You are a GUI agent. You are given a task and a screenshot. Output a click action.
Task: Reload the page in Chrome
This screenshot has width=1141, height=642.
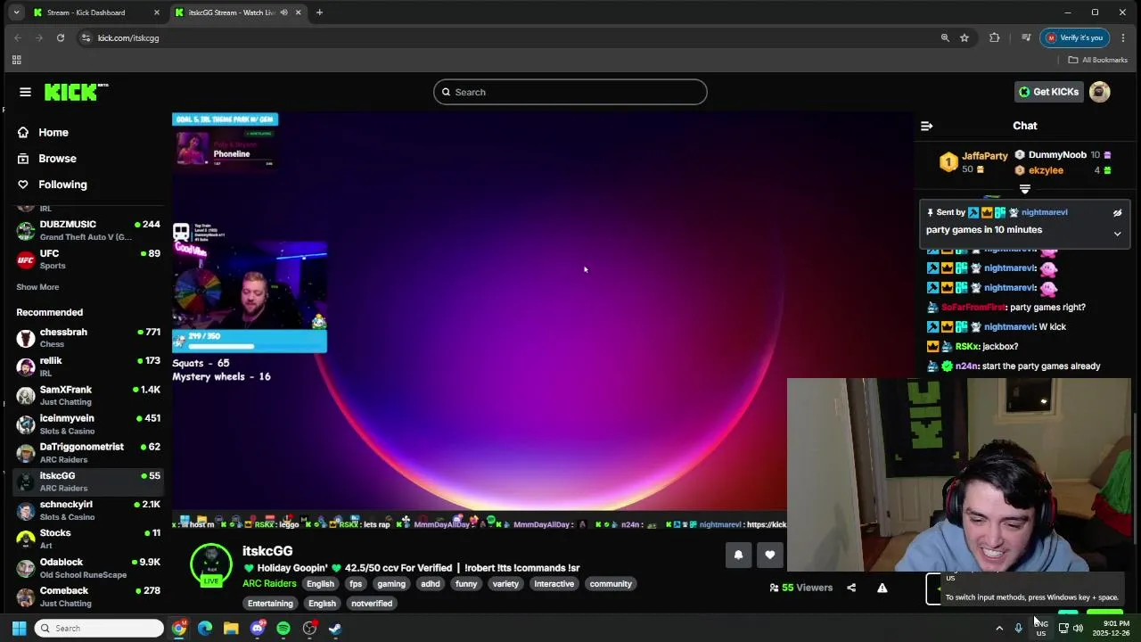click(x=61, y=37)
